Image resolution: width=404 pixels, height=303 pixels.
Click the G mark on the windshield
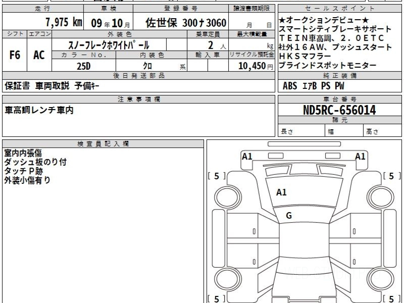tap(289, 216)
